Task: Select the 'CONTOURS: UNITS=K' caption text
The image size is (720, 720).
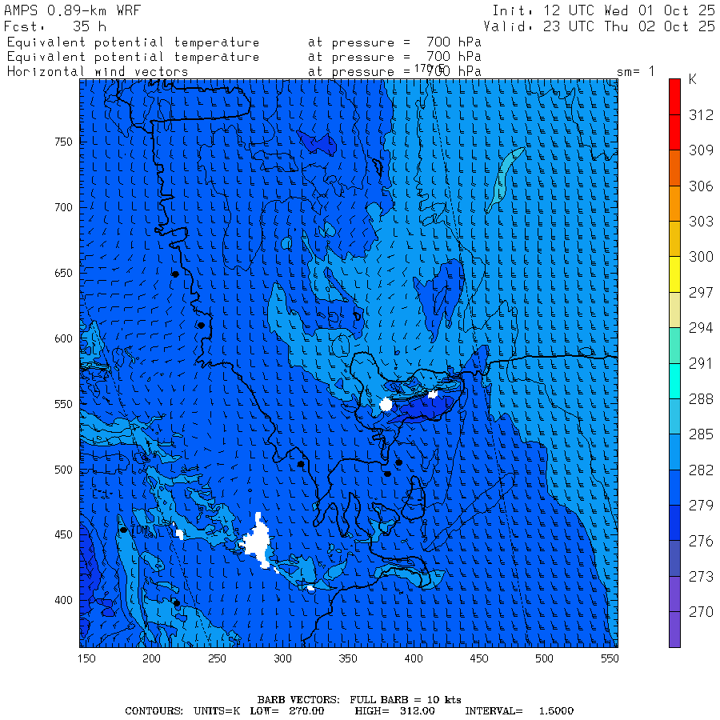Action: (182, 711)
